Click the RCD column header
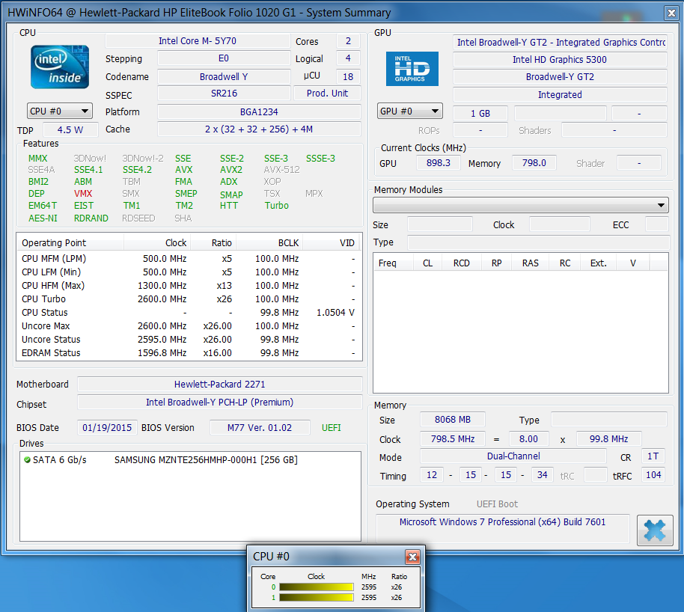 point(462,263)
